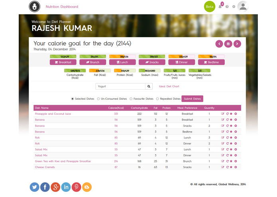Screen dimensions: 277x197
Task: Click the Protein column header
Action: (167, 108)
